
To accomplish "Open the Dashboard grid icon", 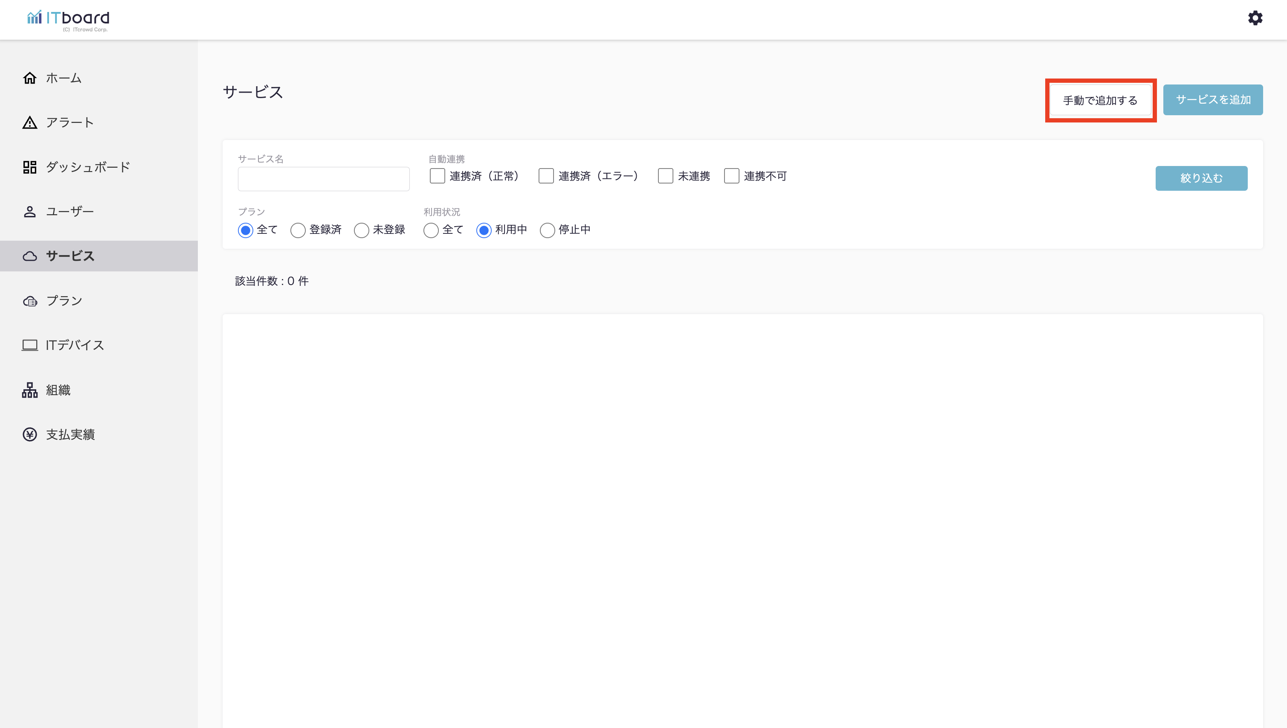I will 30,167.
